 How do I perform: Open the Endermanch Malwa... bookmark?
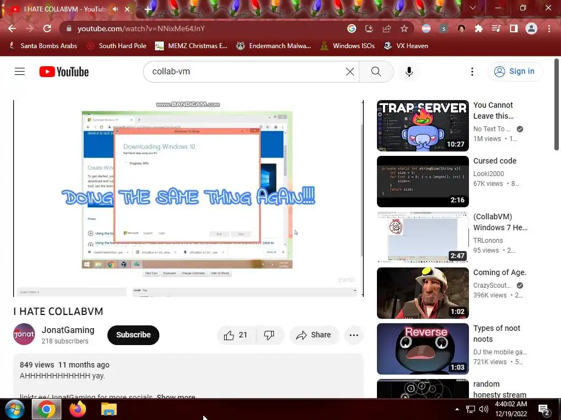274,46
